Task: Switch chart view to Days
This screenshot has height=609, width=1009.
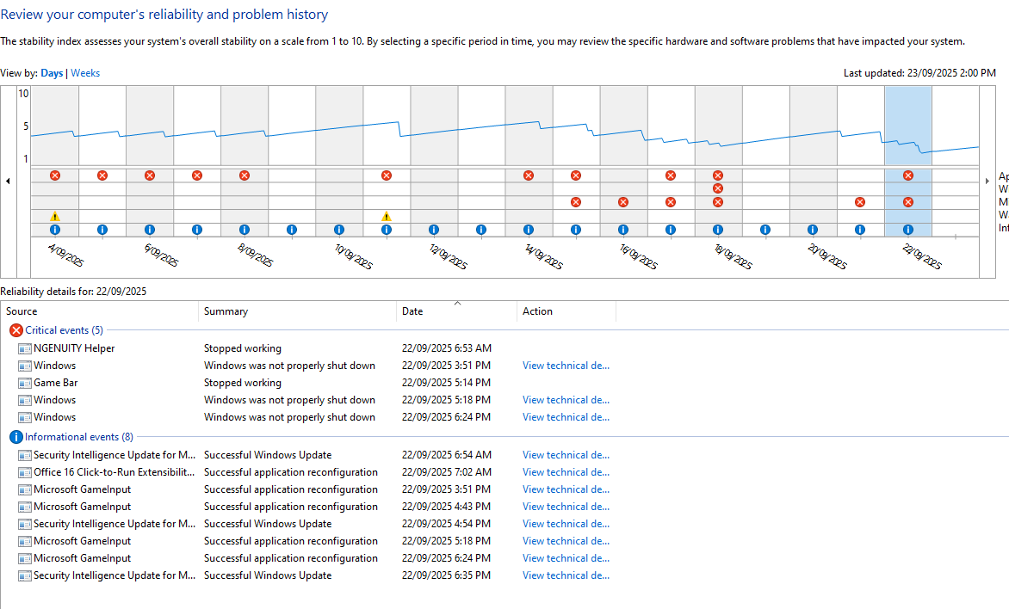Action: pyautogui.click(x=52, y=73)
